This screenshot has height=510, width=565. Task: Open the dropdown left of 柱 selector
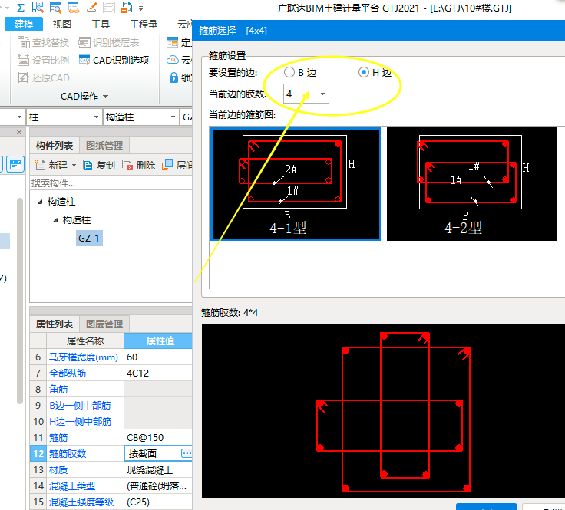click(x=19, y=117)
